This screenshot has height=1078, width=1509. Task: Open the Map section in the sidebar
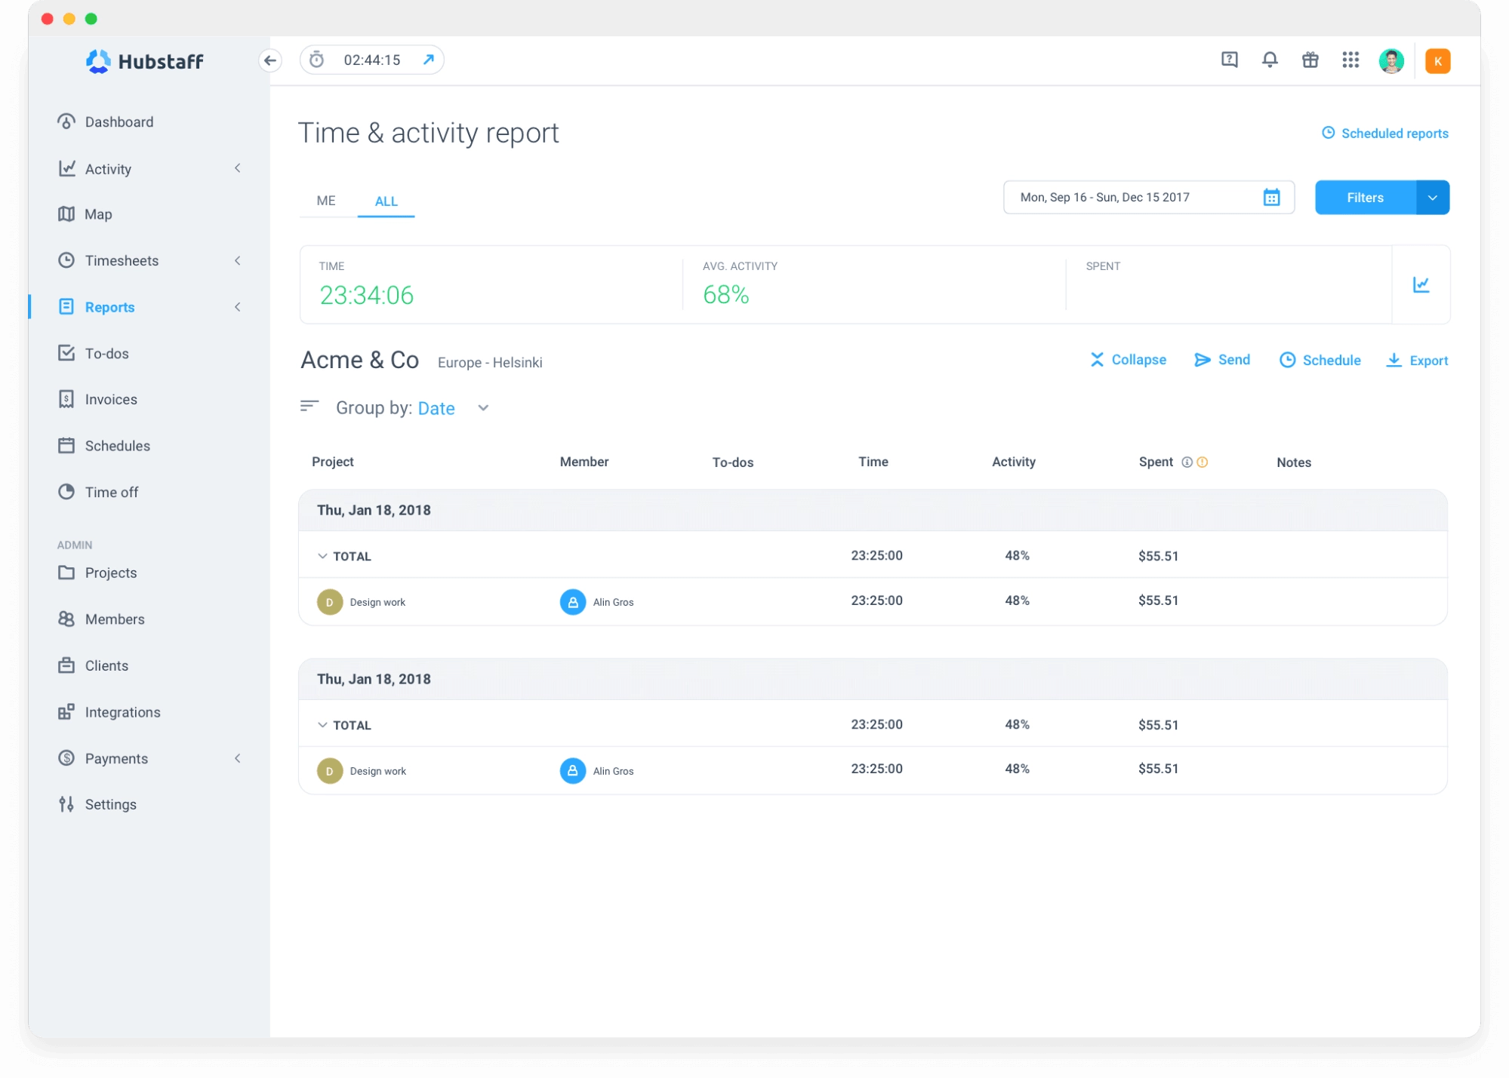(97, 213)
